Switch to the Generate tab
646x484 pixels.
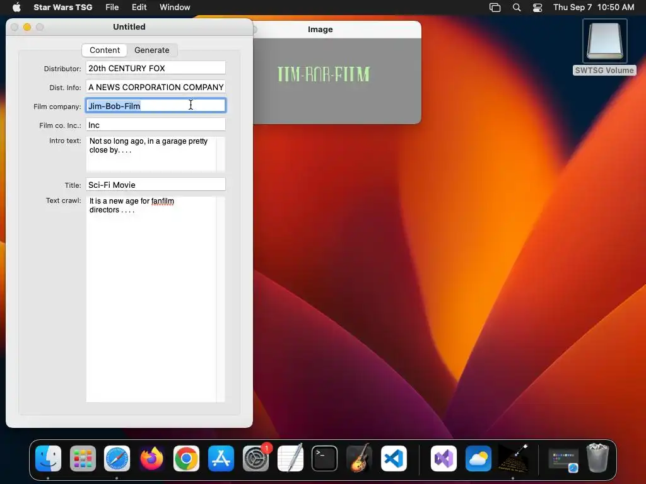tap(151, 50)
